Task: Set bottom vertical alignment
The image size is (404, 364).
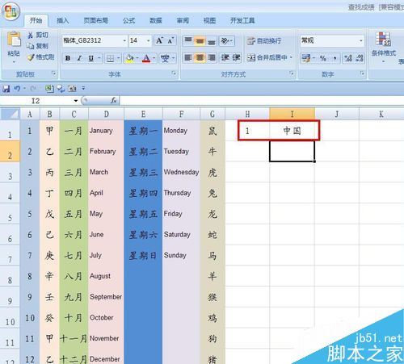Action: tap(212, 41)
